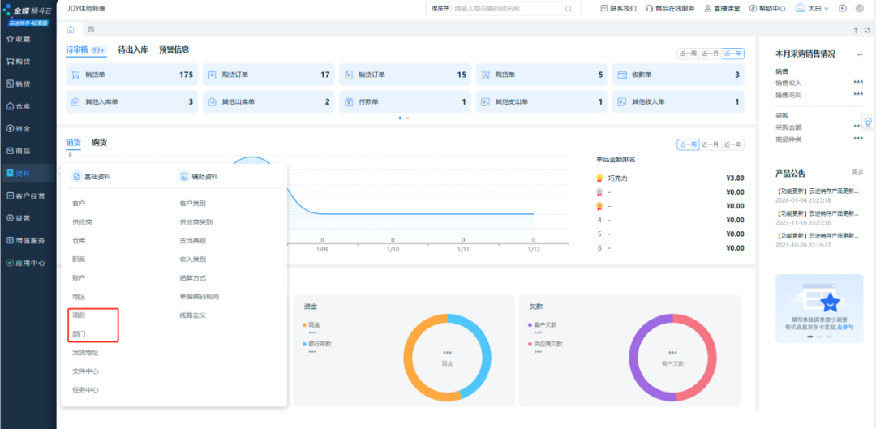
Task: Open the 购货订单 17 card
Action: (x=268, y=75)
